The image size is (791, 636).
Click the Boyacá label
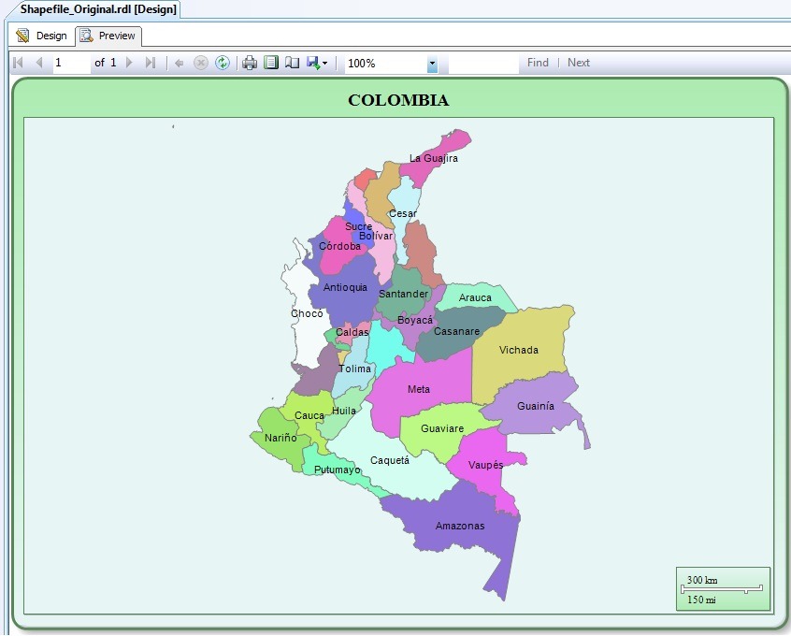point(415,320)
